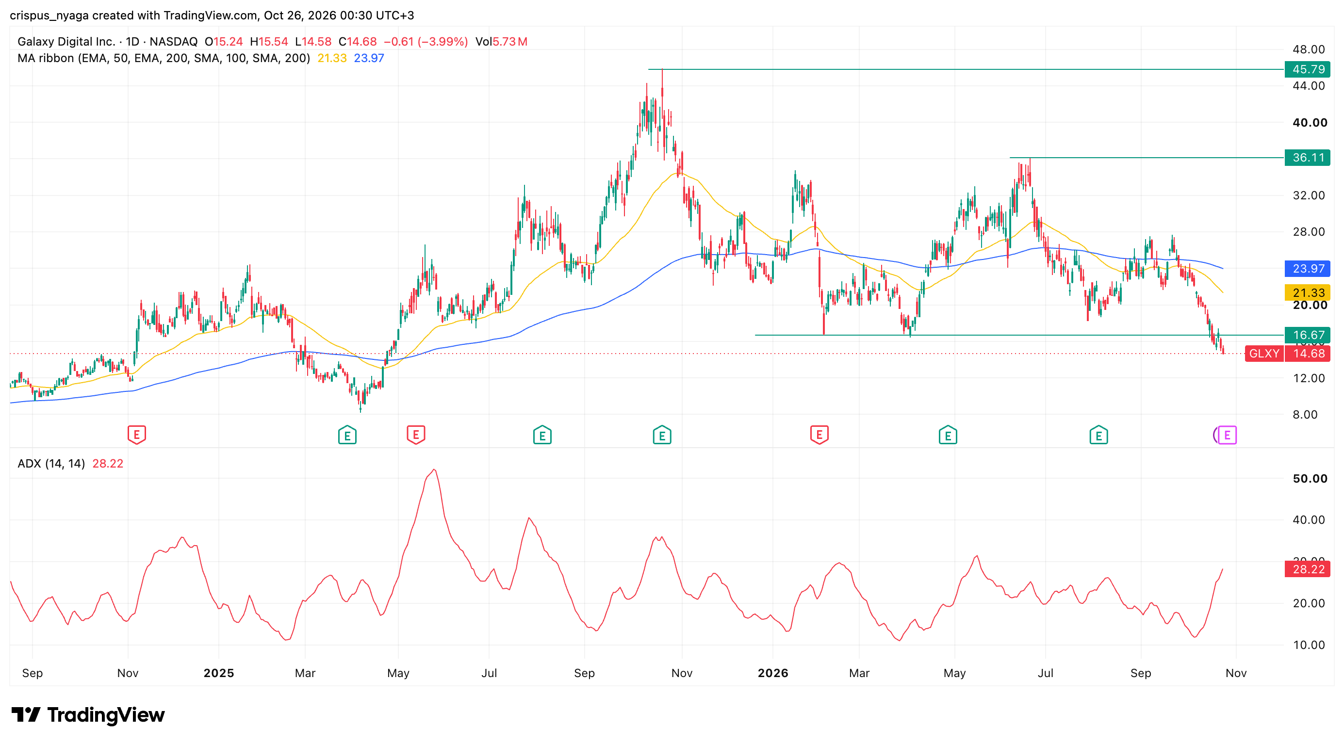The image size is (1344, 744).
Task: Click the 40.00 price axis label
Action: click(x=1310, y=123)
